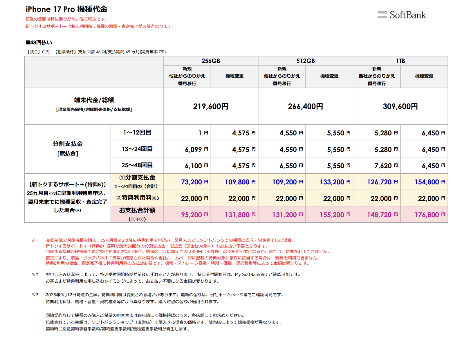Select the 2025年9月12日時点の金額 footnote line
Image resolution: width=460 pixels, height=347 pixels.
point(165,295)
